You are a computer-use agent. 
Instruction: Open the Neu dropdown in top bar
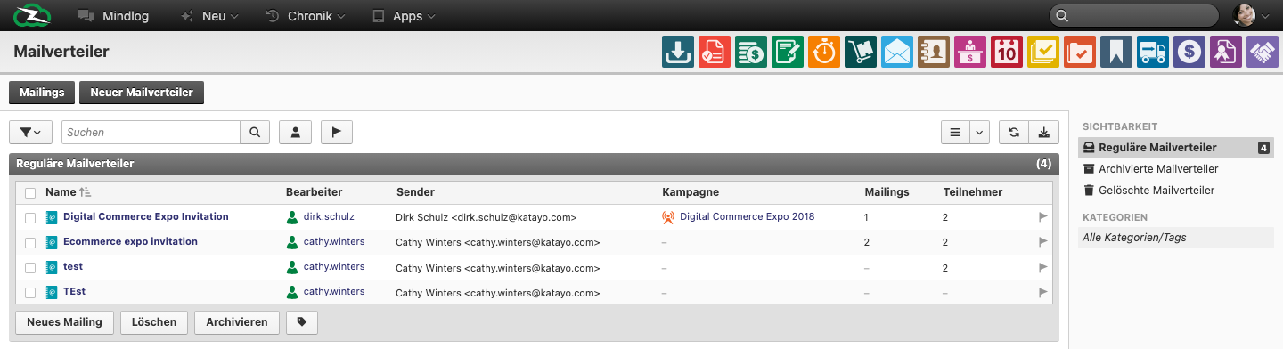pos(209,15)
